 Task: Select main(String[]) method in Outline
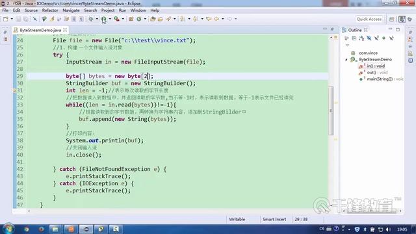point(385,79)
